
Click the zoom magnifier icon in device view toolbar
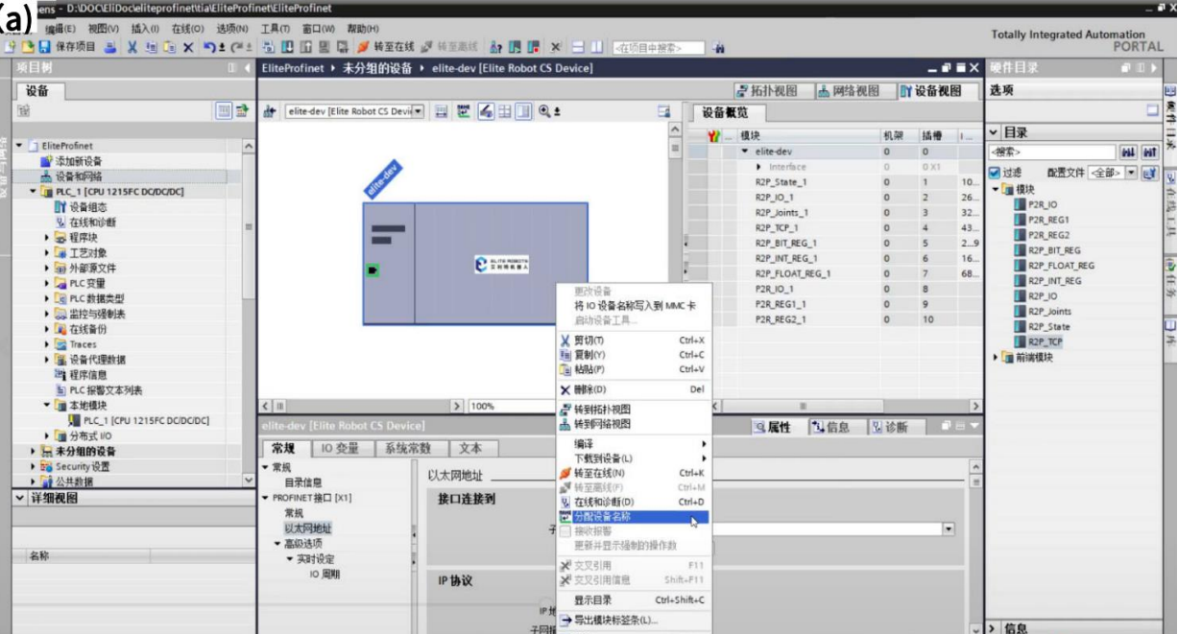point(545,112)
